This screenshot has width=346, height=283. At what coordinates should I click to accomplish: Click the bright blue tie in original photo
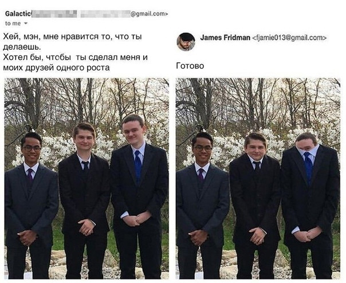tap(138, 166)
